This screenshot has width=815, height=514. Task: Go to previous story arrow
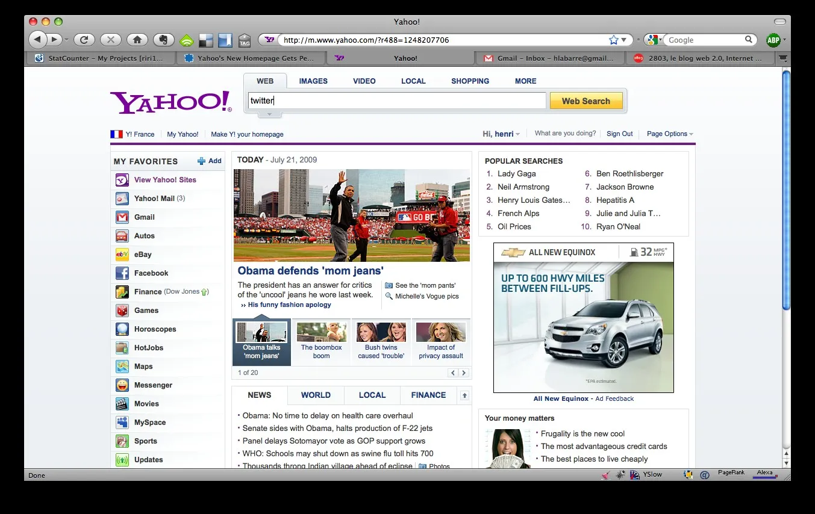[453, 373]
